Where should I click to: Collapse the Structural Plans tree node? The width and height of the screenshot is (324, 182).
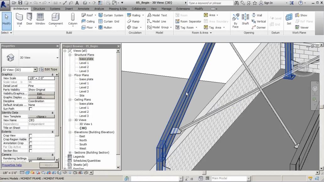click(70, 55)
